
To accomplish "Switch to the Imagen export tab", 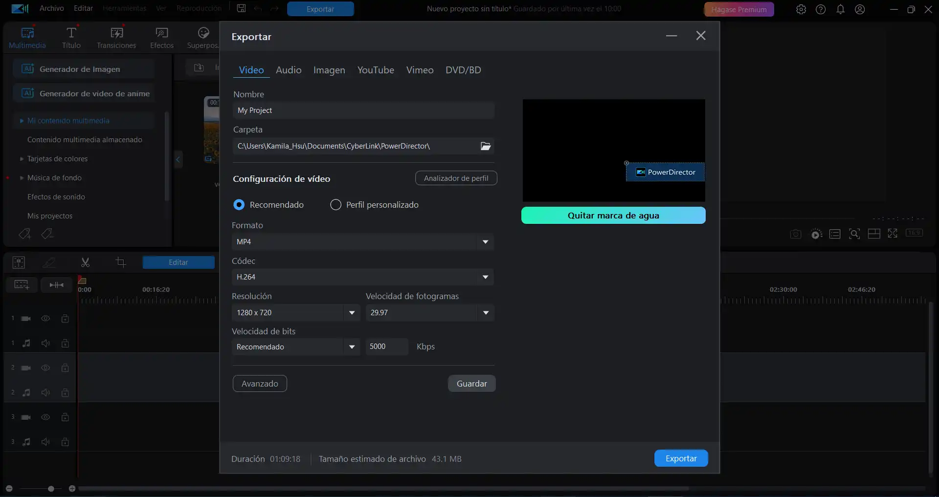I will pos(329,70).
